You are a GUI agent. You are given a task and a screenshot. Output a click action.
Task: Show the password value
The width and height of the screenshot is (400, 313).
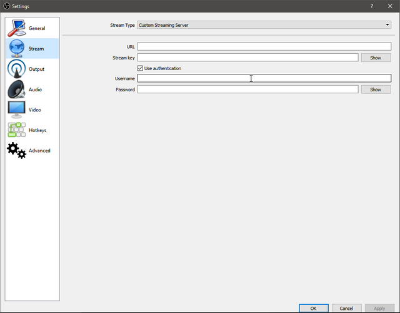(x=376, y=90)
